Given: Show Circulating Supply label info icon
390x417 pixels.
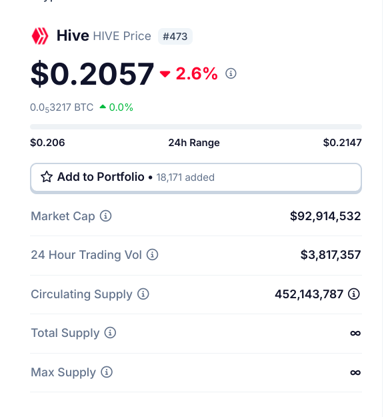Looking at the screenshot, I should tap(143, 294).
